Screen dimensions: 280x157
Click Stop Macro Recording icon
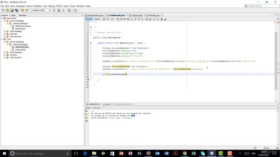tap(157, 19)
